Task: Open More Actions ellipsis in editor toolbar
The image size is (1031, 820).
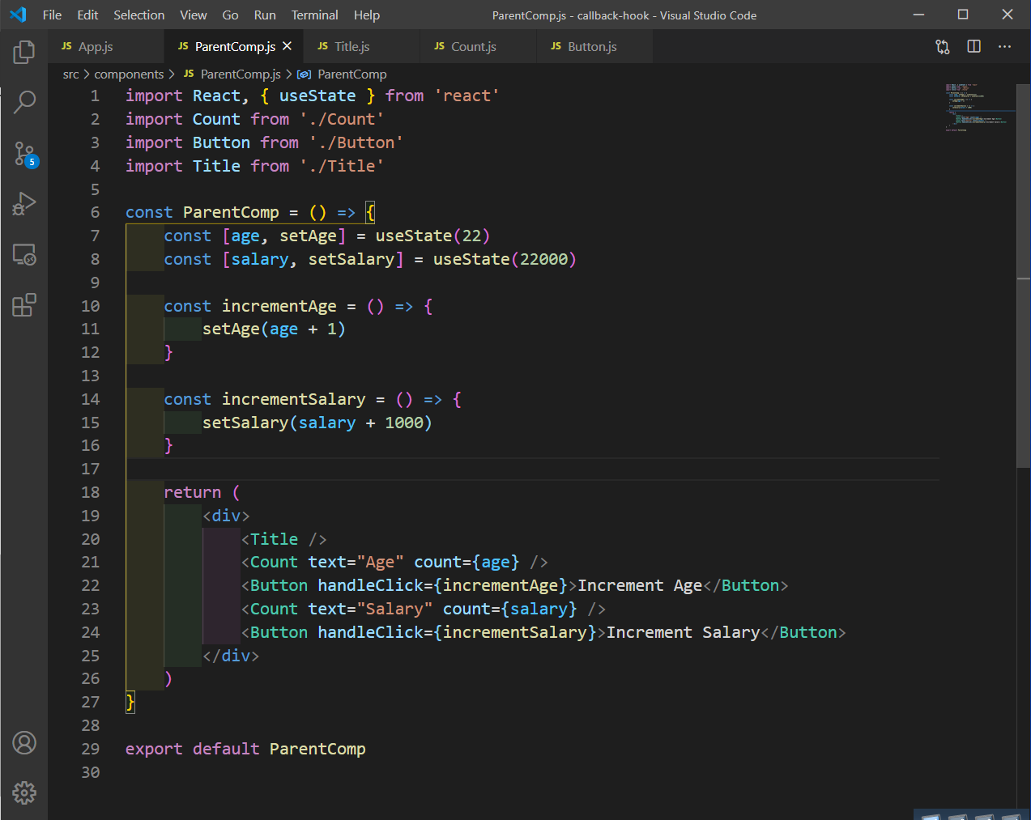Action: (1005, 47)
